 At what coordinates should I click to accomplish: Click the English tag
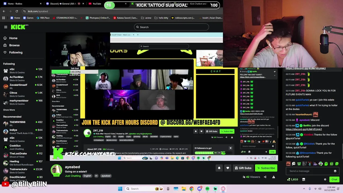[x=87, y=176]
